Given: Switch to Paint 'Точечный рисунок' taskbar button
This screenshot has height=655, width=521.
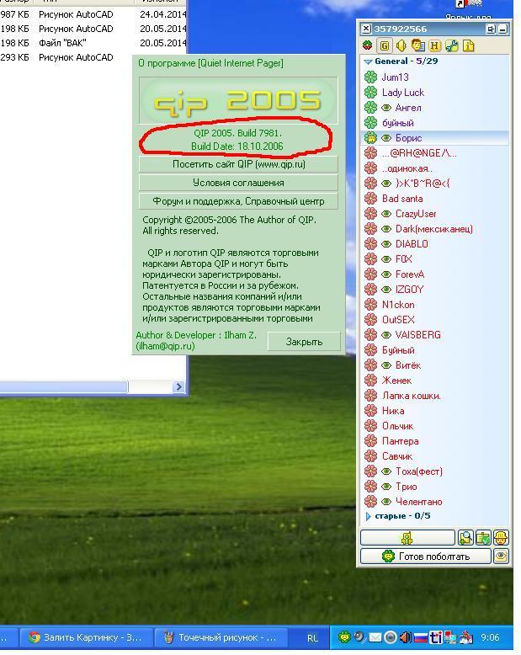Looking at the screenshot, I should (221, 637).
